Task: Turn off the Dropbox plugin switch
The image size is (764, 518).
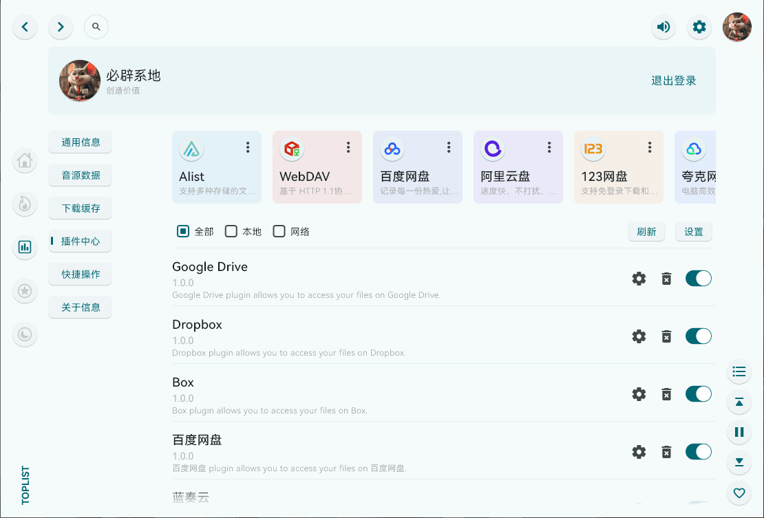Action: click(698, 336)
